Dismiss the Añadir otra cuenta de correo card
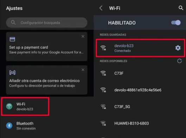Viewport: 186px width, 138px height. (83, 70)
